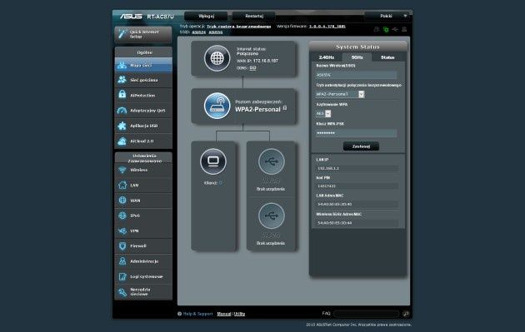Image resolution: width=525 pixels, height=332 pixels.
Task: Open the firmware version link
Action: coord(327,27)
